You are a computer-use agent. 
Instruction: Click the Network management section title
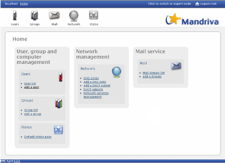coord(93,54)
